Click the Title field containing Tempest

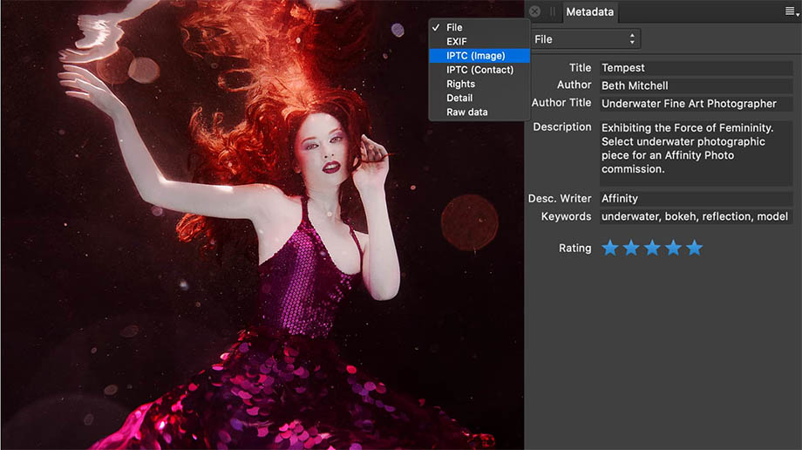[695, 68]
